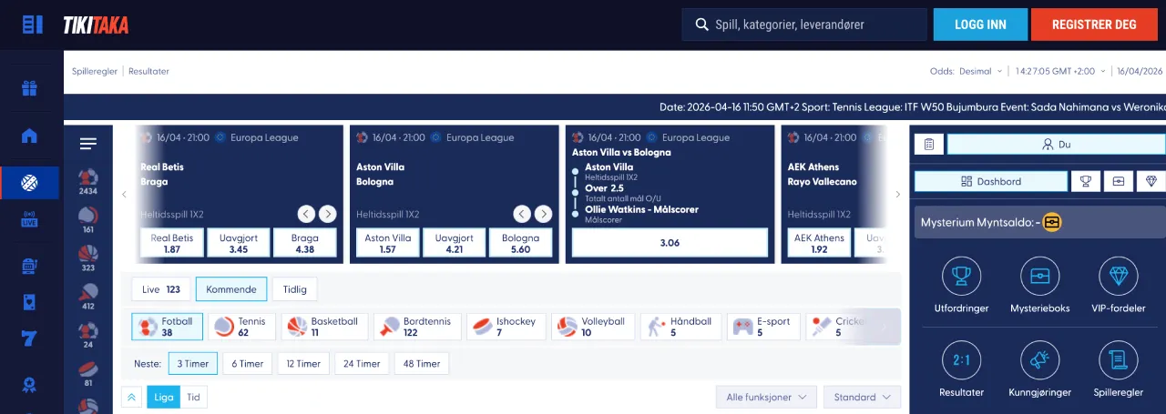Toggle the sports list hamburger menu
The width and height of the screenshot is (1166, 414).
(88, 144)
